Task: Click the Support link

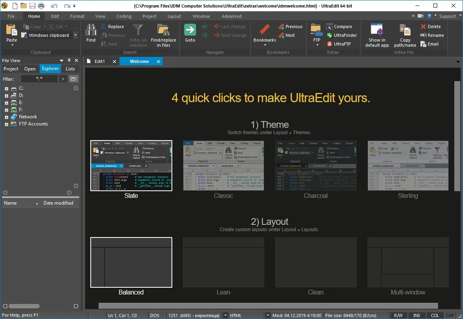Action: point(447,16)
